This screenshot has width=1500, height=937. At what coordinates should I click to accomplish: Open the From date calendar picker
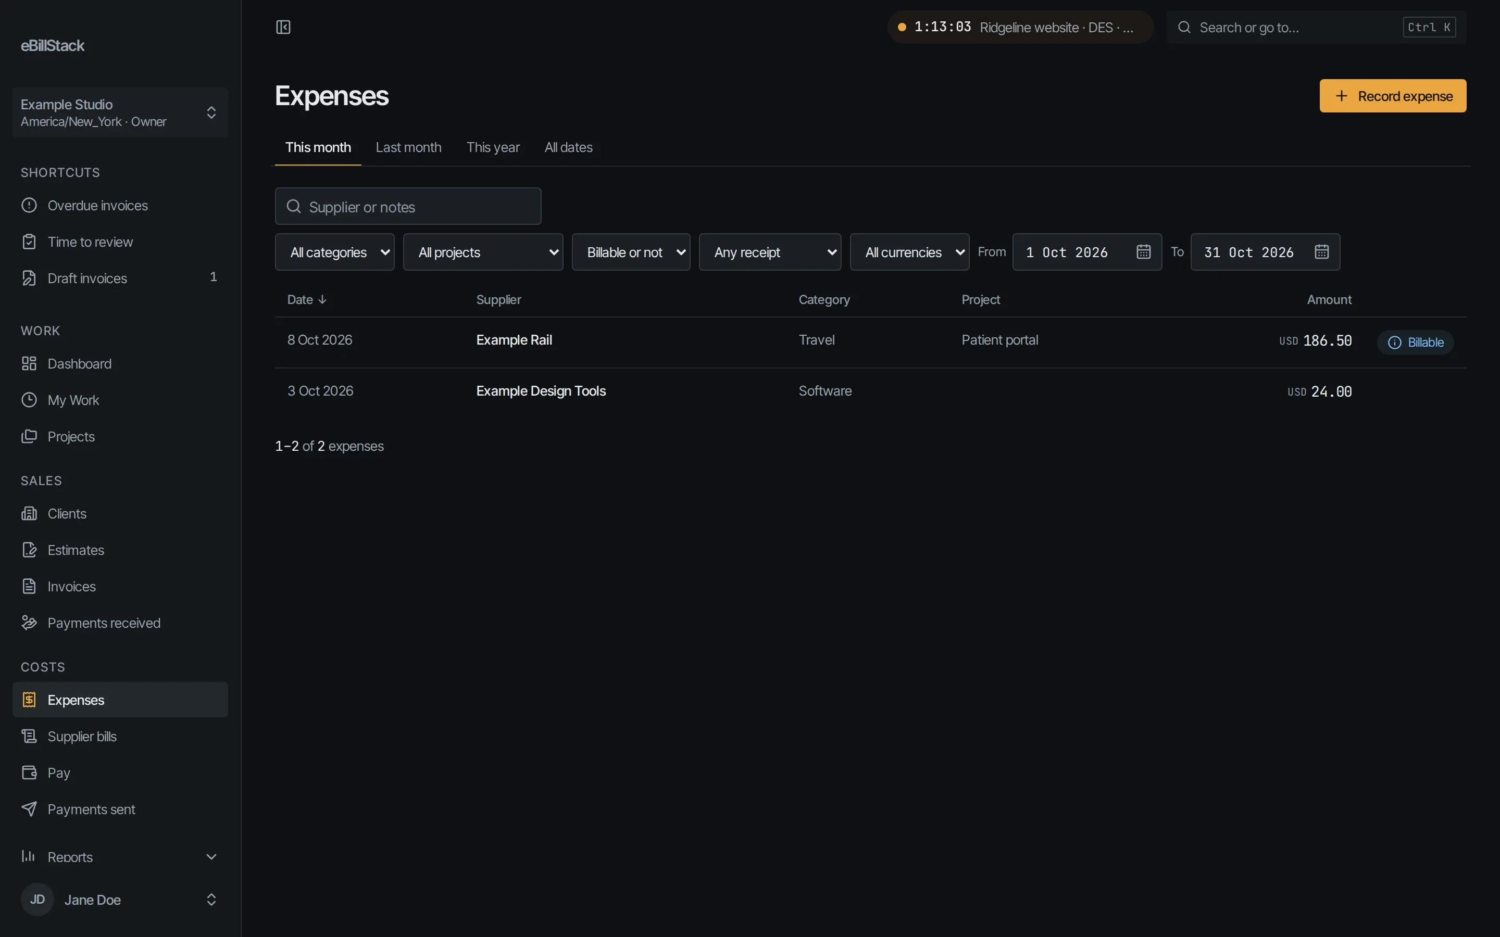[1144, 252]
